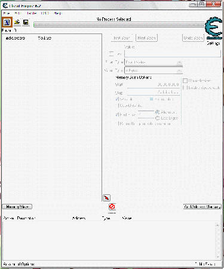
Task: Open Settings under the logo
Action: [213, 43]
